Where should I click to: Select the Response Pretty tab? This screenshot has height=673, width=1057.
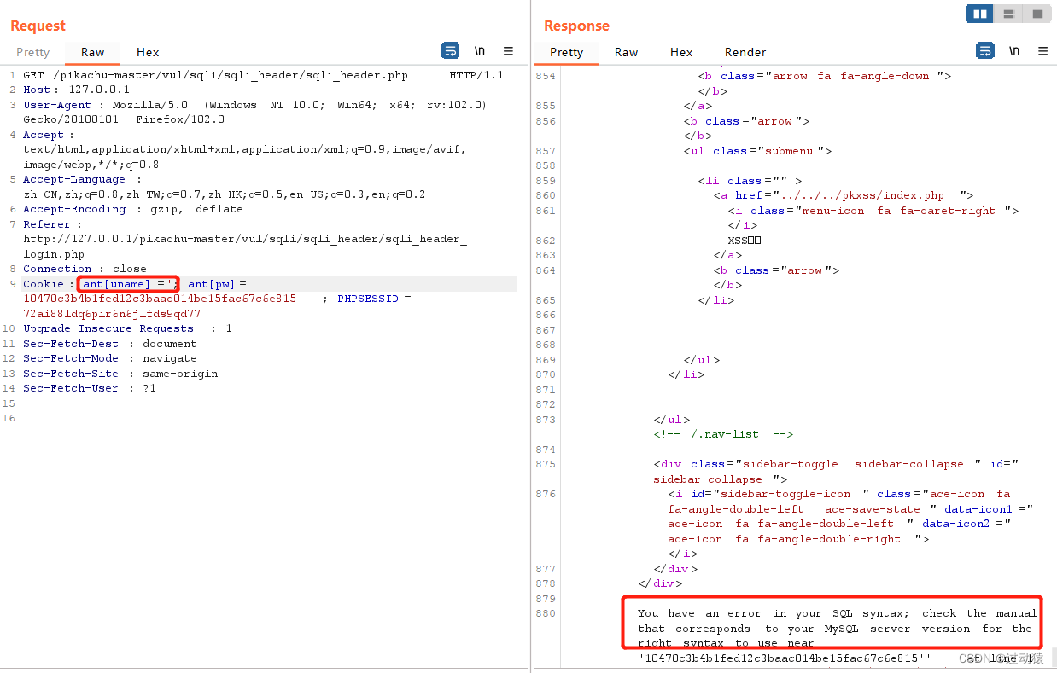point(566,52)
